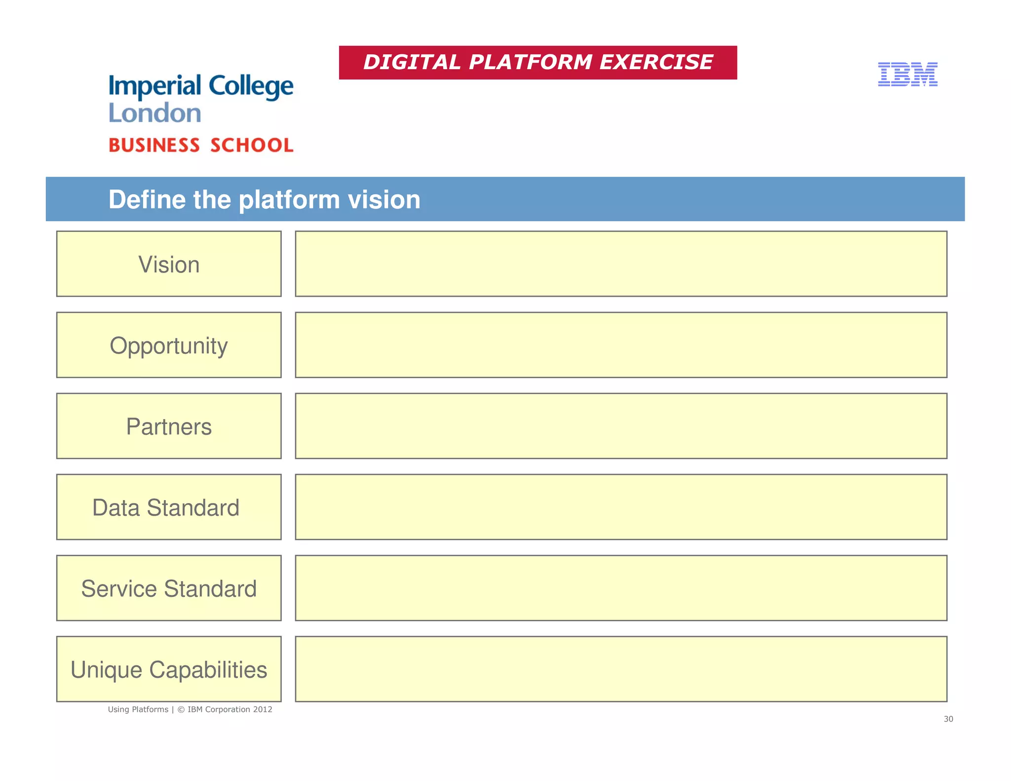Click the IBM logo
The height and width of the screenshot is (781, 1011).
[907, 75]
